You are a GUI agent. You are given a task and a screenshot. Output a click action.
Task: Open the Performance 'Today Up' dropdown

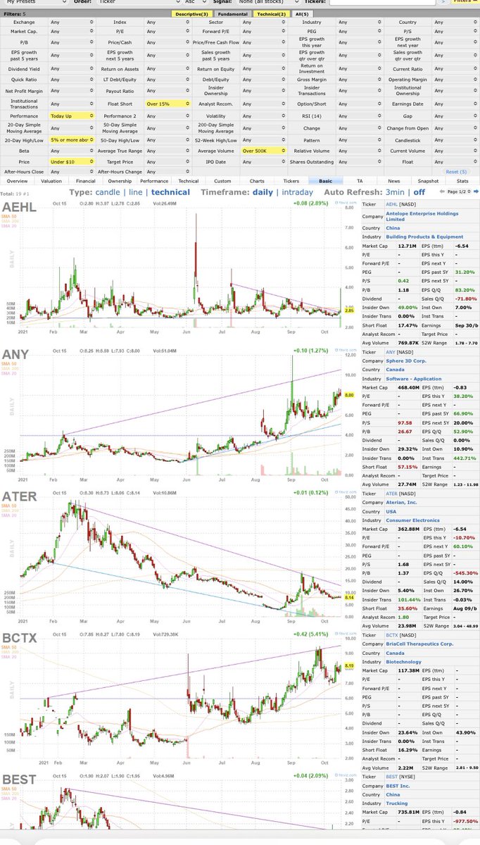[x=72, y=115]
